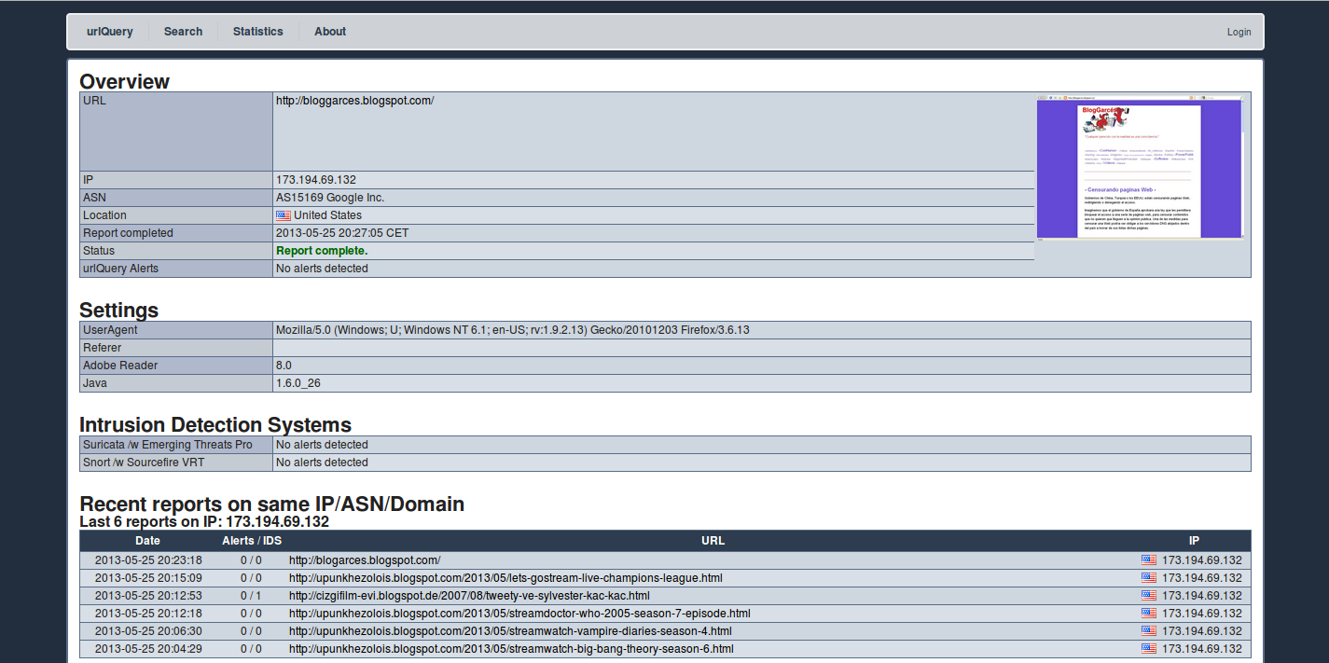Screen dimensions: 1329x663
Task: Open the About page
Action: pyautogui.click(x=330, y=31)
